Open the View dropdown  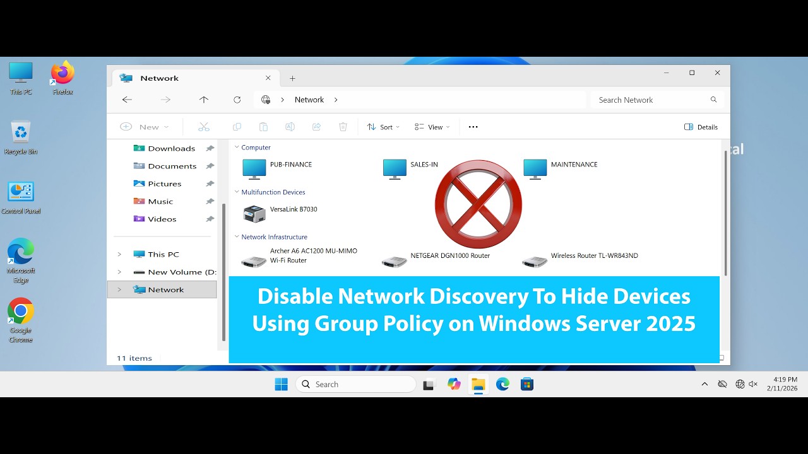point(432,127)
